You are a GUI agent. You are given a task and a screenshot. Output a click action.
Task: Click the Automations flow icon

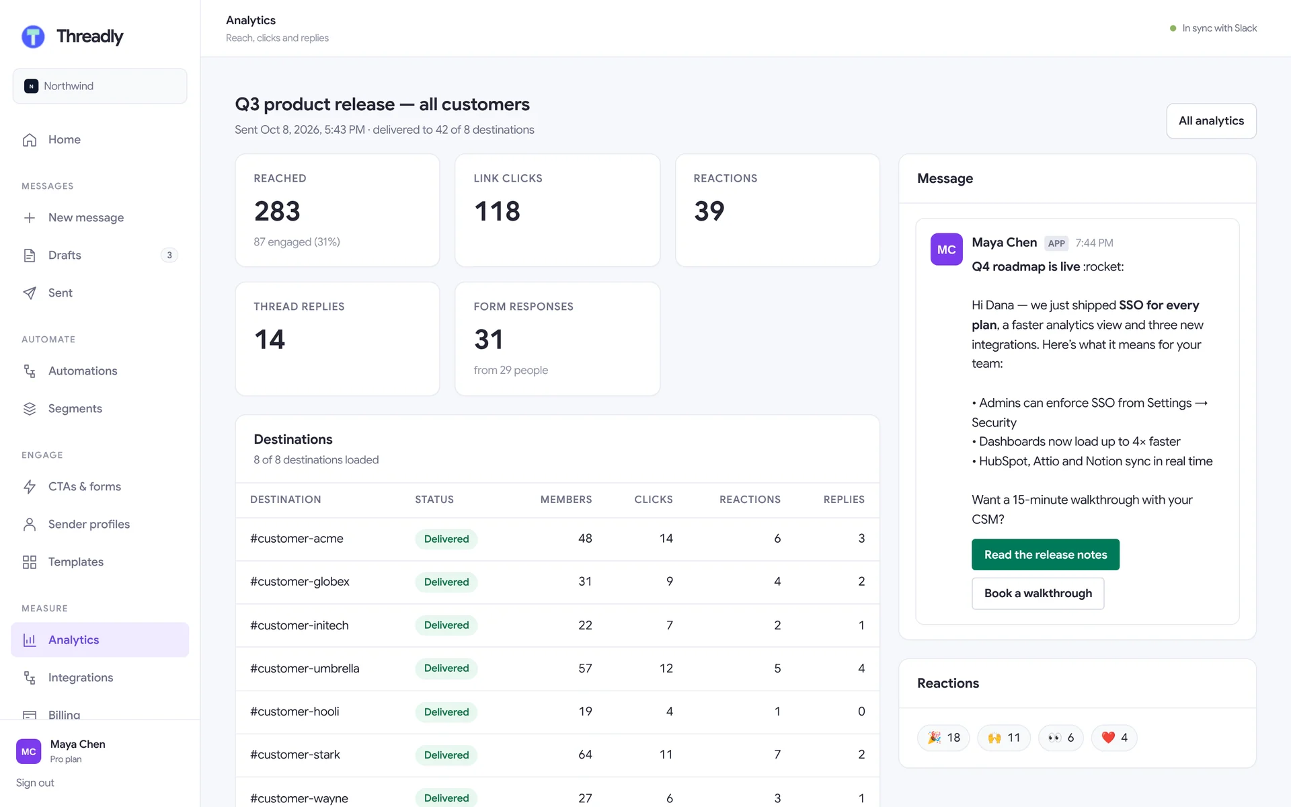pos(30,371)
